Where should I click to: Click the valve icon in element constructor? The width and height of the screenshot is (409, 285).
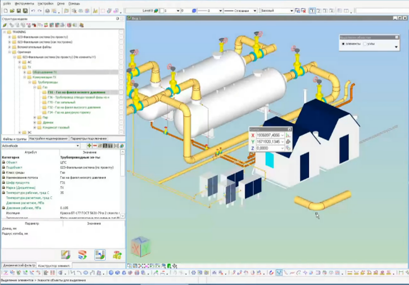pyautogui.click(x=117, y=254)
